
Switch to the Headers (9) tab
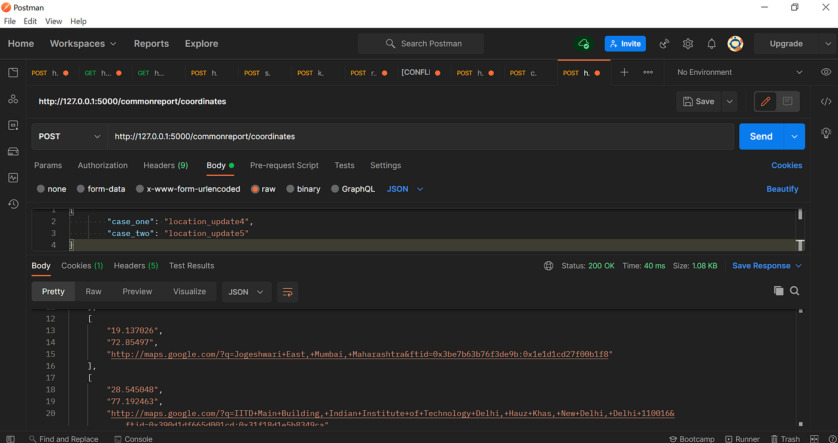click(x=166, y=165)
